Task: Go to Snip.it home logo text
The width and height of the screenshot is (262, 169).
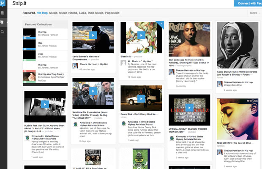Action: (x=19, y=3)
